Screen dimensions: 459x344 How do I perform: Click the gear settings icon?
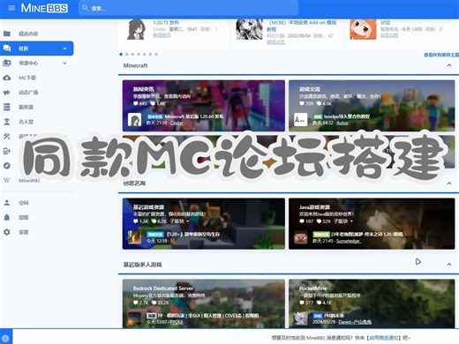pos(7,232)
